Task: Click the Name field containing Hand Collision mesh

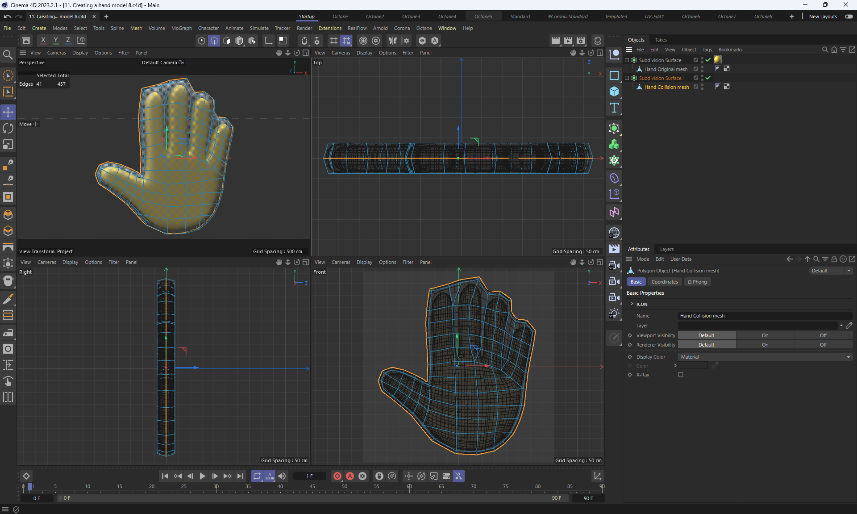Action: click(764, 316)
